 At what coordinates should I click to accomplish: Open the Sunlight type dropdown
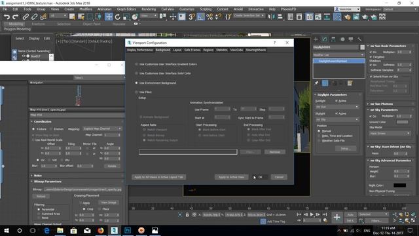click(x=337, y=107)
